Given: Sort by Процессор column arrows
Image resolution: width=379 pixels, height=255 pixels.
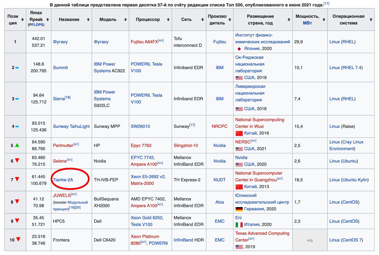Looking at the screenshot, I should pyautogui.click(x=168, y=20).
